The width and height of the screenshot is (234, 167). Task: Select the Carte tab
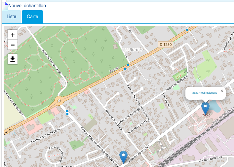(32, 17)
